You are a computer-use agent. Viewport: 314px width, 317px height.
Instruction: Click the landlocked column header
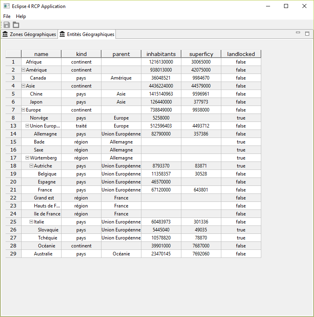241,54
